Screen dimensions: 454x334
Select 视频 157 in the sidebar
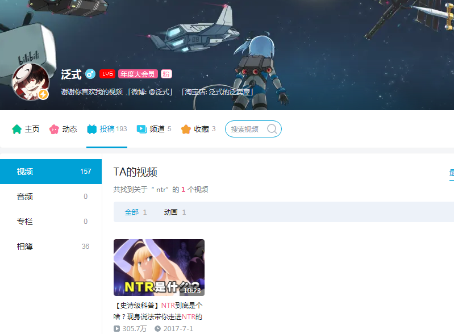51,172
